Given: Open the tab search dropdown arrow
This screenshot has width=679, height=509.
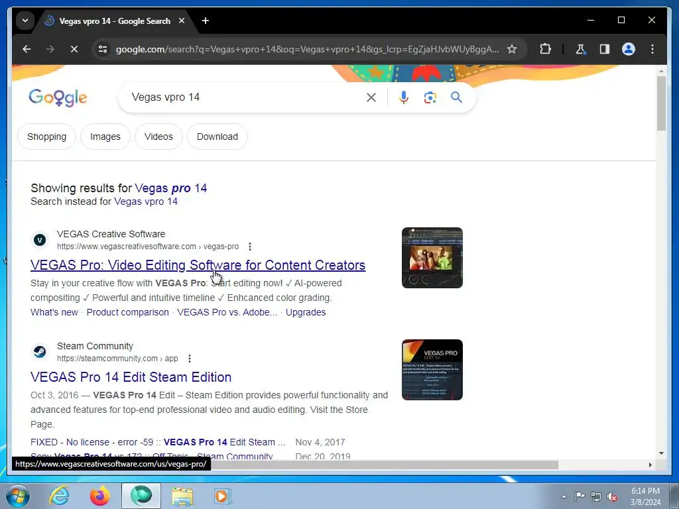Looking at the screenshot, I should pos(25,21).
